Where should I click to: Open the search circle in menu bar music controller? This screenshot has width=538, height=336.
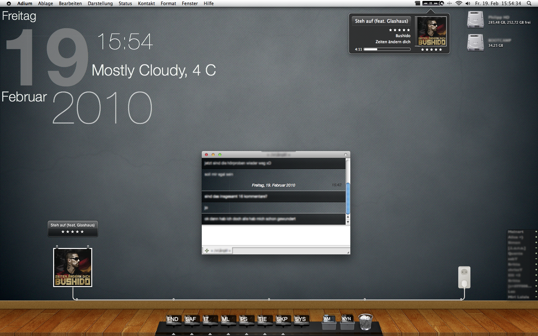(x=442, y=4)
